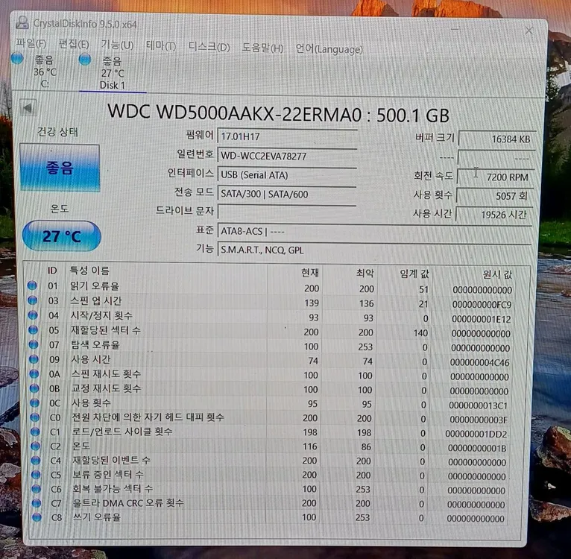
Task: Open the 도움말(H) menu
Action: point(262,48)
